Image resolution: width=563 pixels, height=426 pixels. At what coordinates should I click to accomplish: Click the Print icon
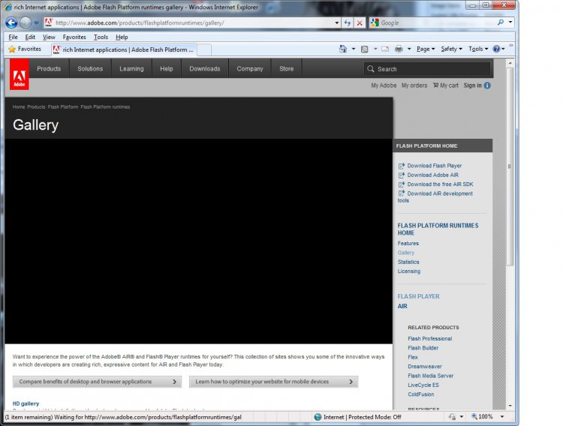[399, 49]
